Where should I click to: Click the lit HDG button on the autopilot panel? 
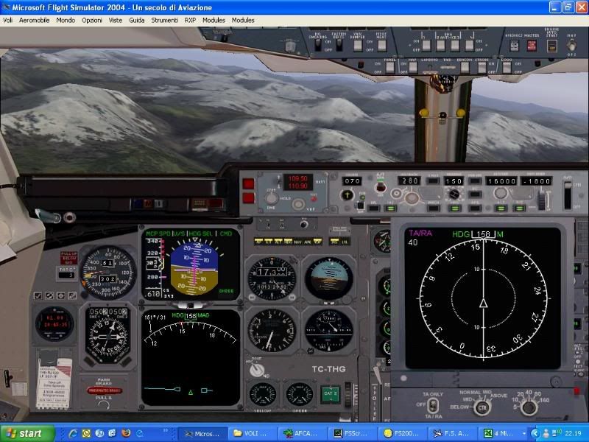point(454,208)
